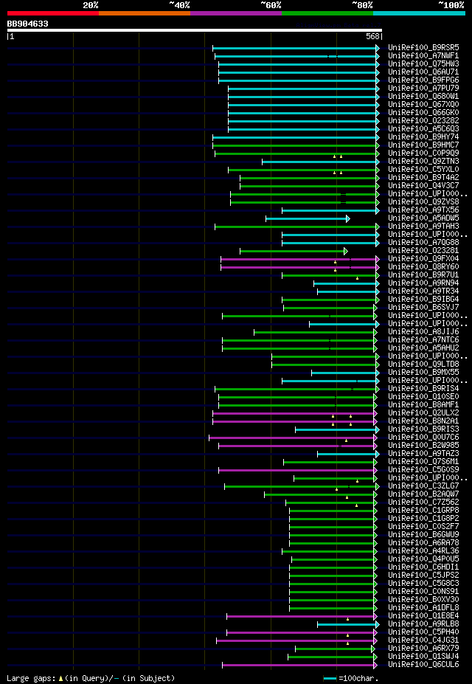
Task: Select label UniRef100_A9RN94
Action: coord(423,283)
